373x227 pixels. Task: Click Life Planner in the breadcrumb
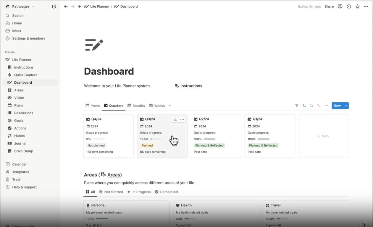(97, 6)
